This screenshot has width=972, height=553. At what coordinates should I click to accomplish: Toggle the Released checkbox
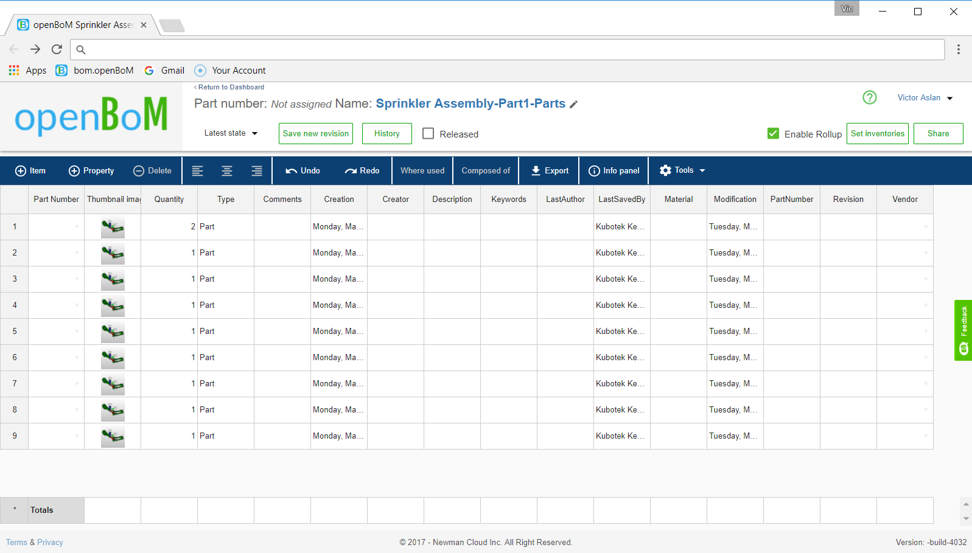pyautogui.click(x=428, y=133)
